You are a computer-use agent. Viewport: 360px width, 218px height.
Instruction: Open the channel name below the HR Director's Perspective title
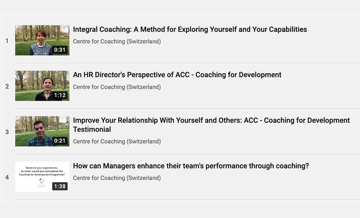(117, 87)
